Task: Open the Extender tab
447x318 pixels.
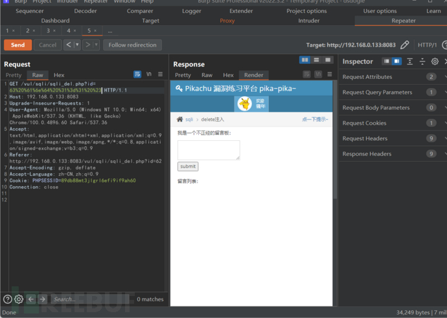Action: coord(241,11)
